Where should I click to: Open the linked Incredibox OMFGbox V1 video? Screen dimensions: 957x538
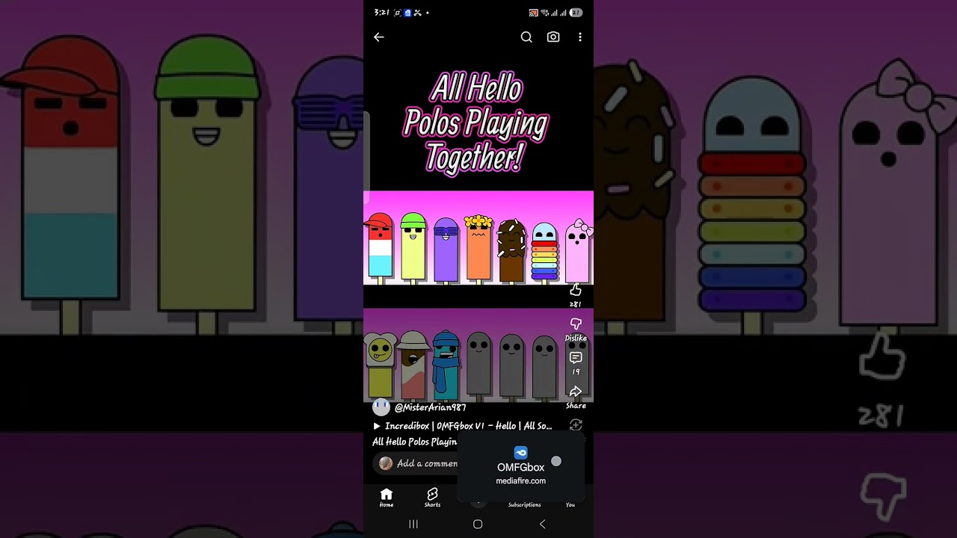tap(463, 426)
